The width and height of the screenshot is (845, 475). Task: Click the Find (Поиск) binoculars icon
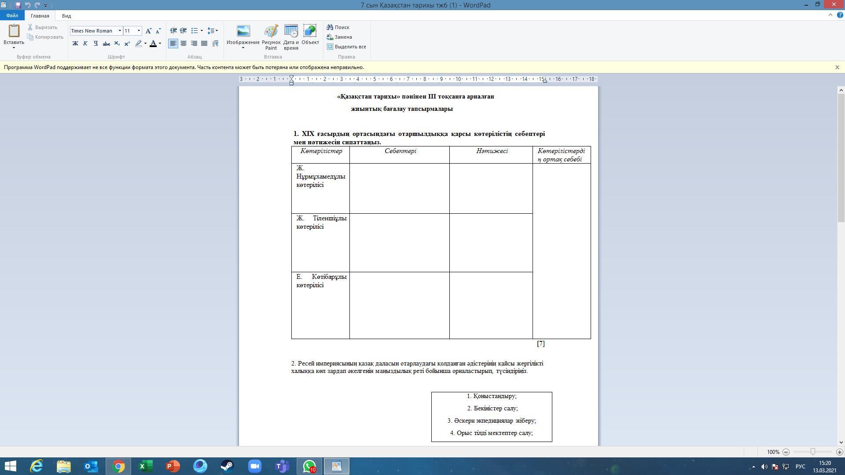[330, 27]
